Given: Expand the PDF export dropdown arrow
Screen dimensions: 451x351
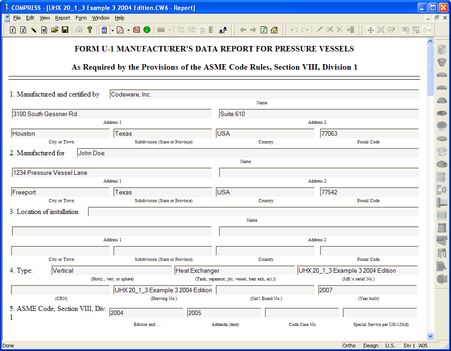Looking at the screenshot, I should (x=128, y=30).
